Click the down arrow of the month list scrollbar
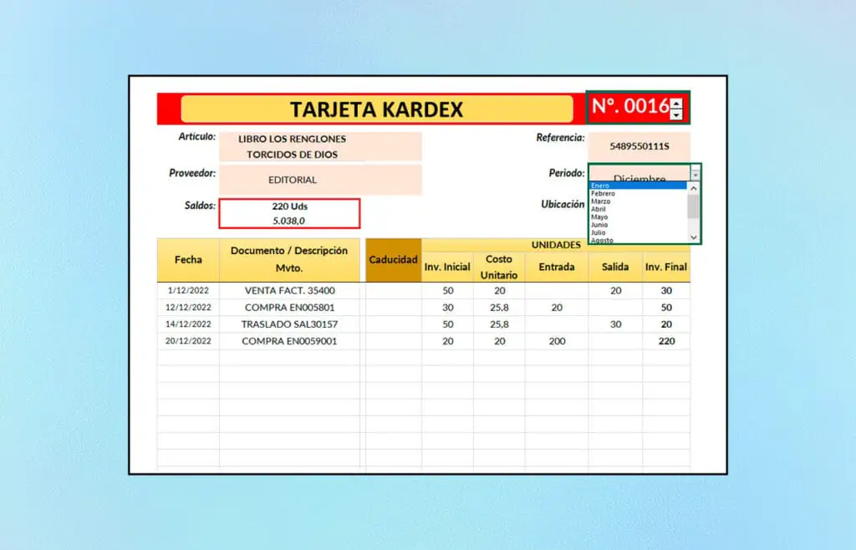 click(693, 237)
